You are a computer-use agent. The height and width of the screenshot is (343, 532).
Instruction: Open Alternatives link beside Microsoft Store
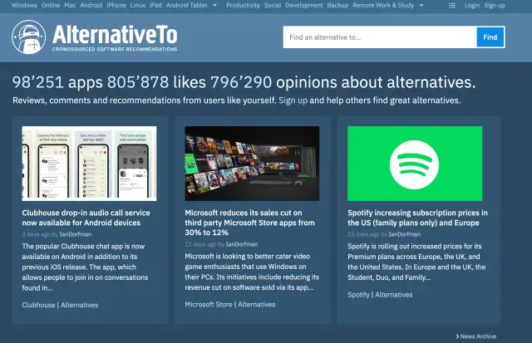pos(257,304)
